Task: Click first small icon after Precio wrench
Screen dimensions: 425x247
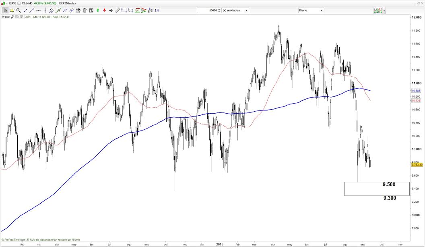Action: pos(17,17)
